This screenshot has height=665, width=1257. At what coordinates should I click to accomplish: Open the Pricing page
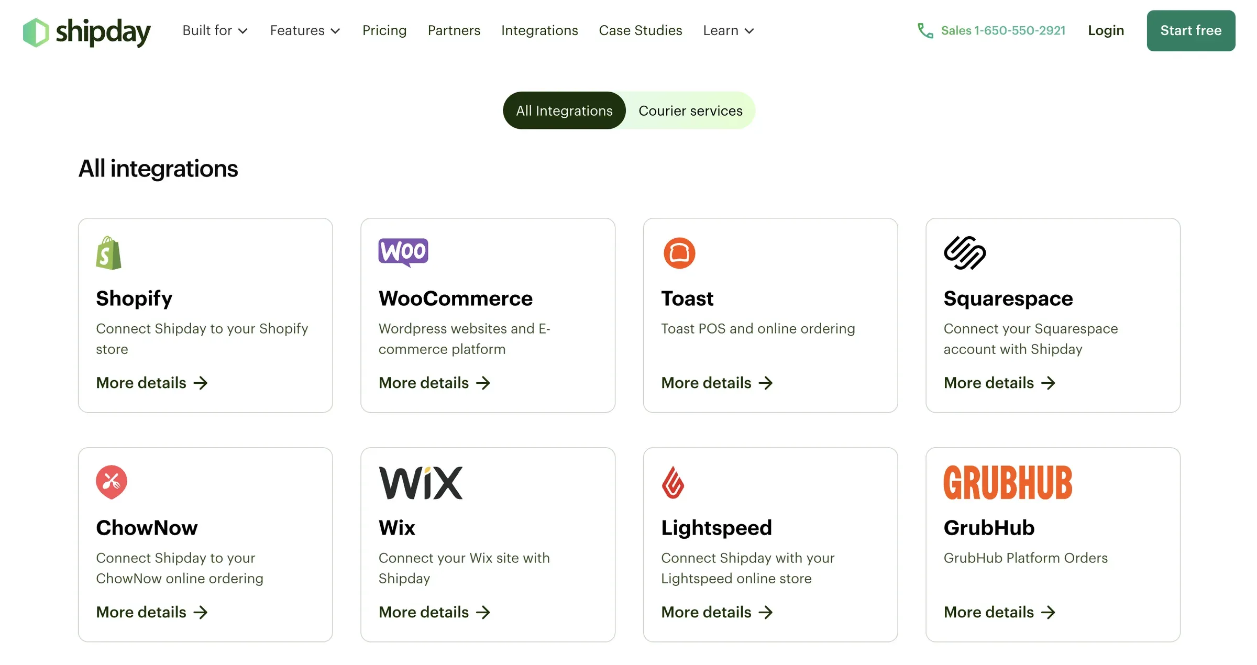coord(384,30)
